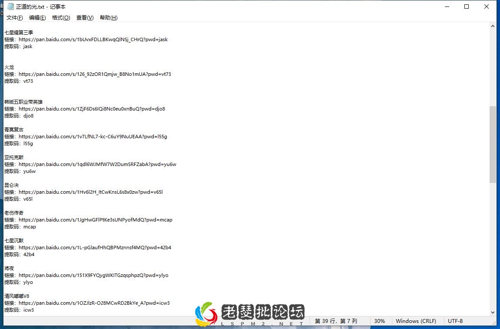
Task: Click the 清风嘟嘟V8 heading line
Action: [x=16, y=296]
